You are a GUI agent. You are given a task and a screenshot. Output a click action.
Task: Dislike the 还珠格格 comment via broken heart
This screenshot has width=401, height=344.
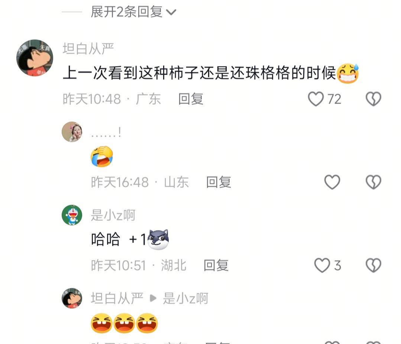373,99
